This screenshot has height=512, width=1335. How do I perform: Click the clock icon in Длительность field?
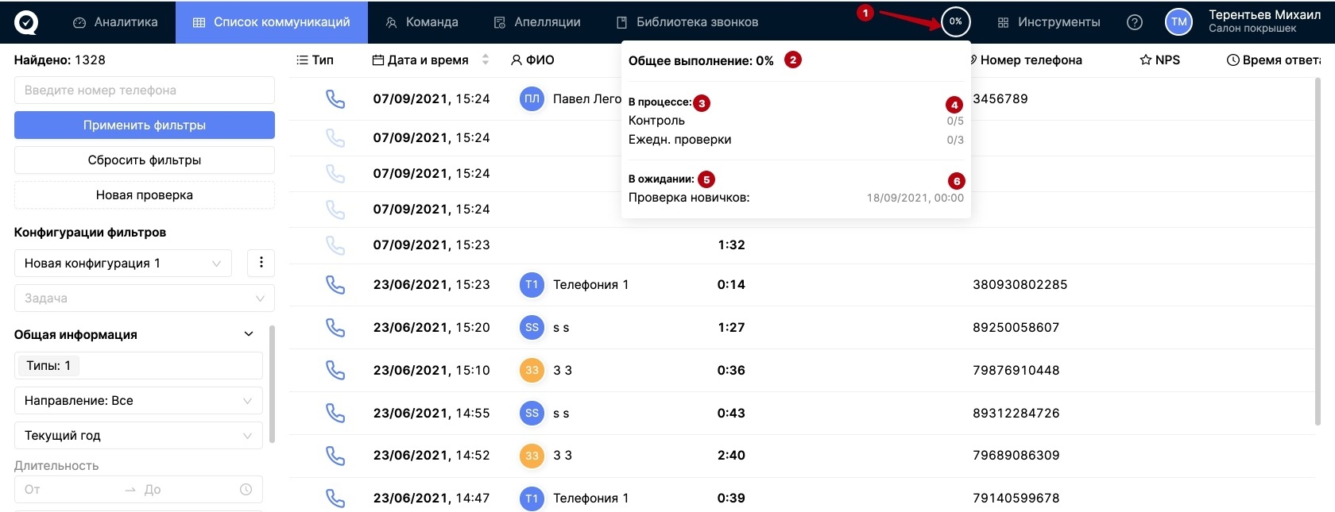coord(246,490)
